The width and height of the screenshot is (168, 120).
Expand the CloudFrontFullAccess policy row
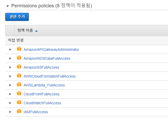[x=10, y=94]
